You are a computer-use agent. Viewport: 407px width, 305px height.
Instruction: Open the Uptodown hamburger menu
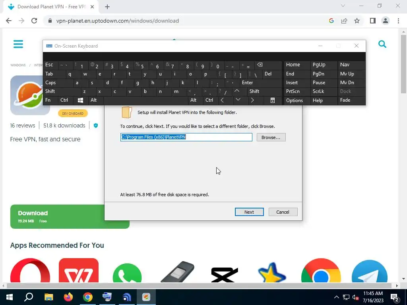pos(18,44)
